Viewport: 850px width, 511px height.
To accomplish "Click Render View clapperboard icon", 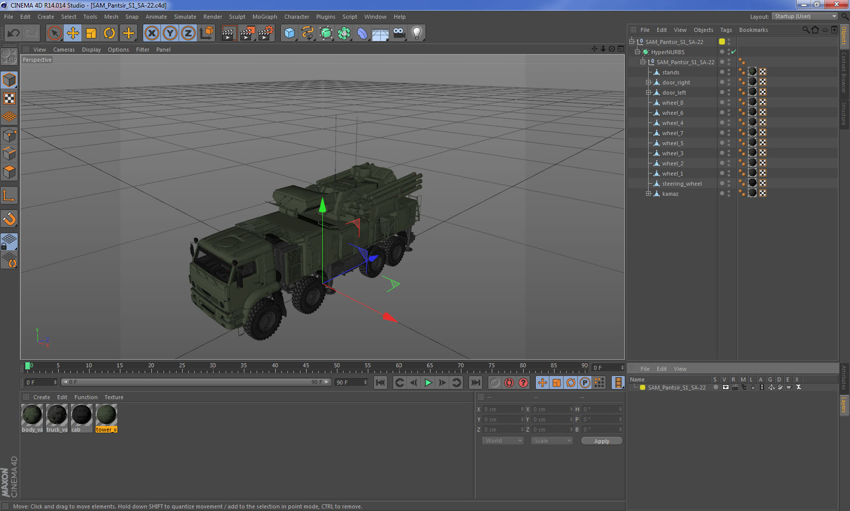I will tap(229, 33).
